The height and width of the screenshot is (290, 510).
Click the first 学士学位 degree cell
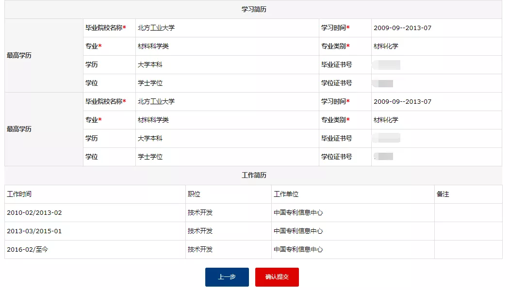(x=151, y=83)
